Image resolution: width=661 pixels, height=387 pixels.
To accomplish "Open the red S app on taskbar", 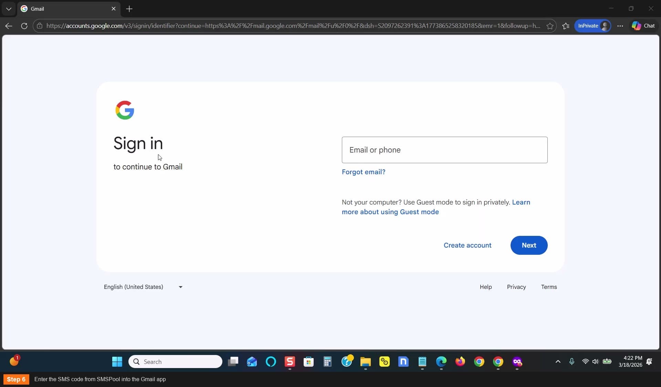I will [x=290, y=362].
